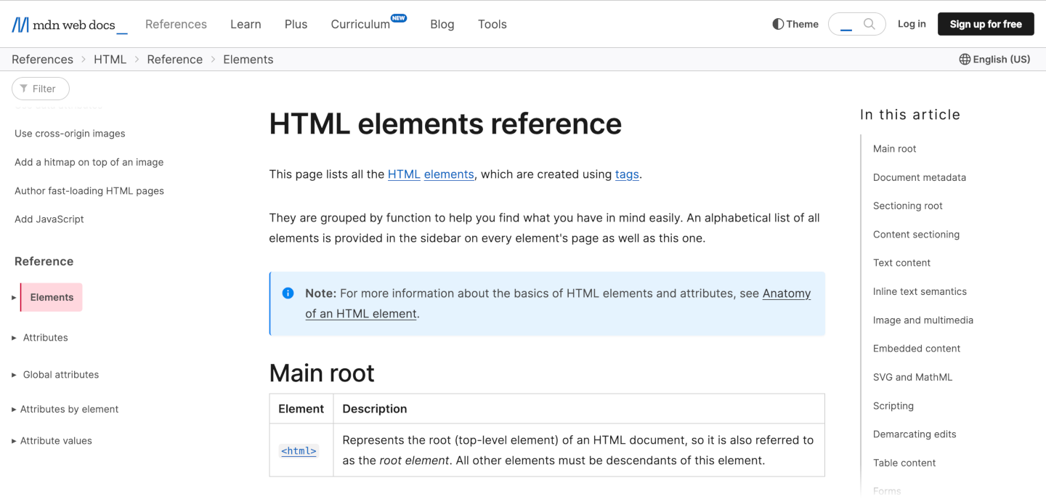Click the elements link in intro
The height and width of the screenshot is (499, 1046).
click(x=449, y=174)
